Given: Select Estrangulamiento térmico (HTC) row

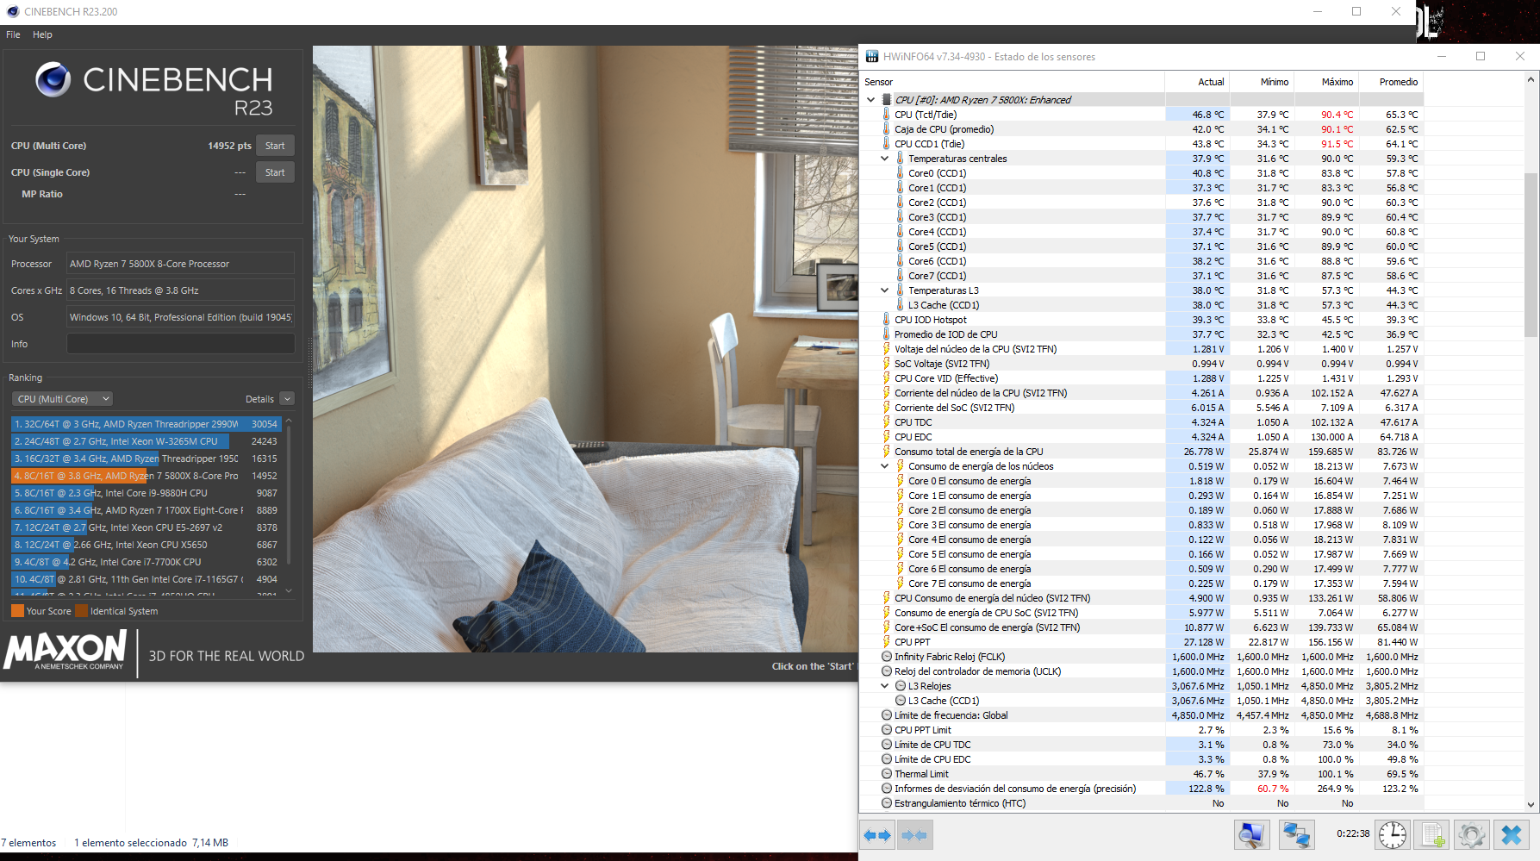Looking at the screenshot, I should tap(1141, 803).
